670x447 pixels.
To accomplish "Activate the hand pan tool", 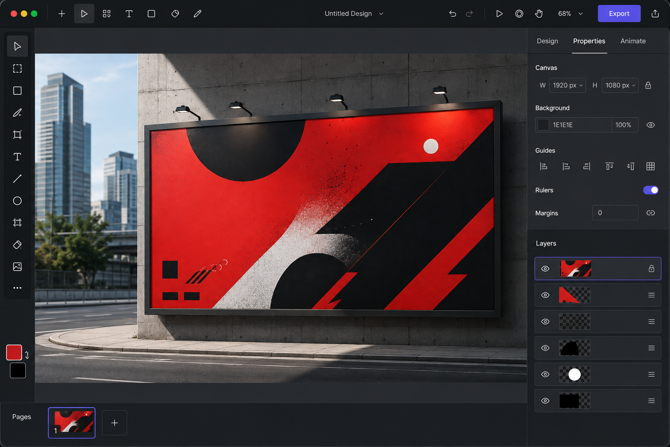I will (539, 14).
